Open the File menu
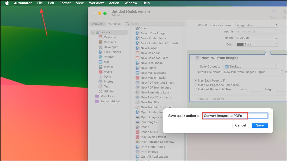 pos(40,3)
